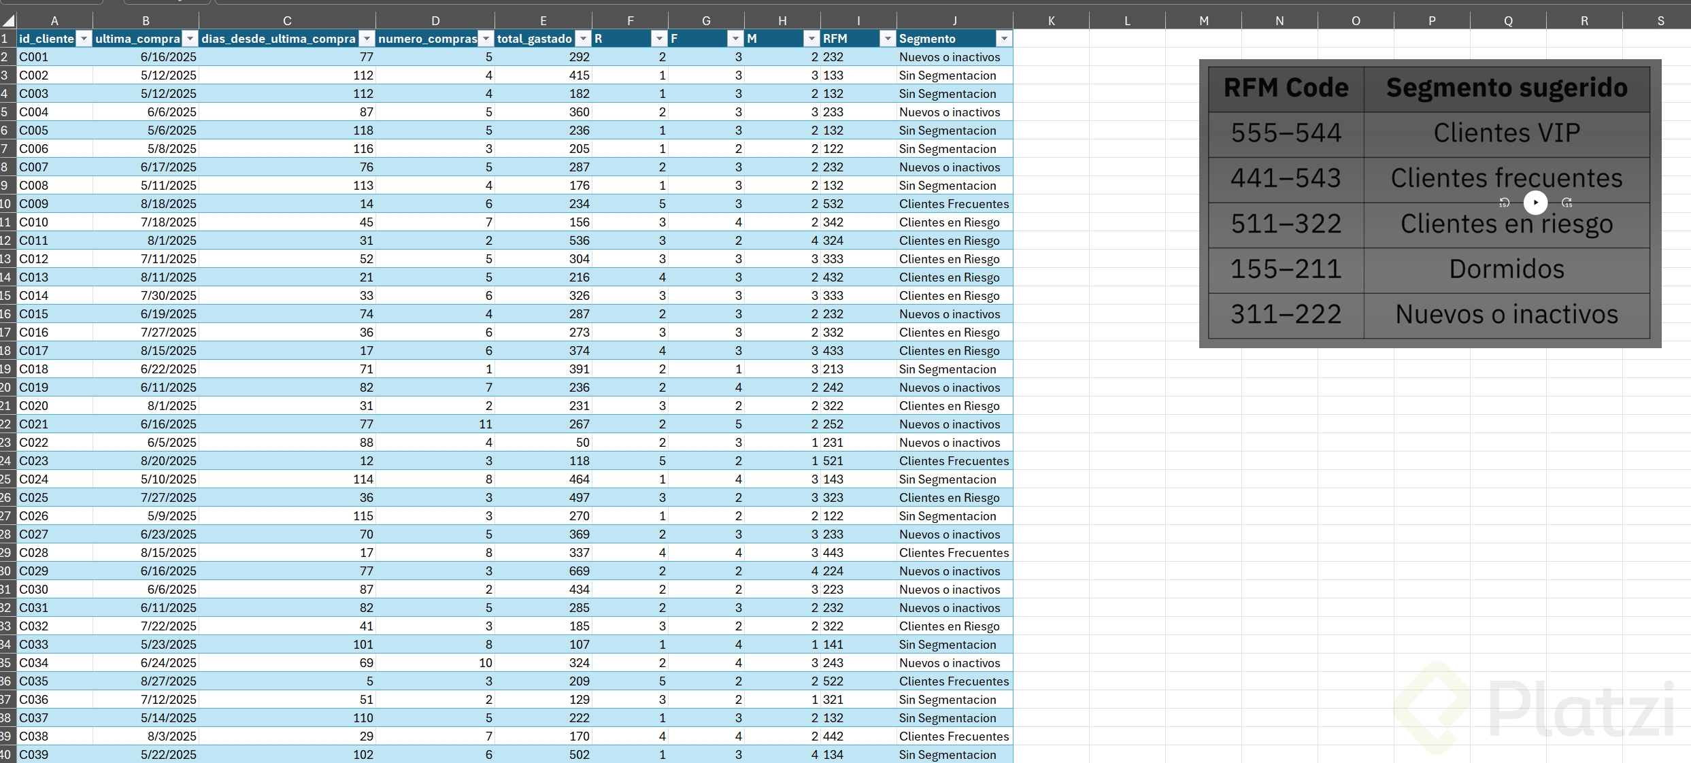Screen dimensions: 1691x763
Task: Select date cell 8/18/2025
Action: pyautogui.click(x=146, y=204)
